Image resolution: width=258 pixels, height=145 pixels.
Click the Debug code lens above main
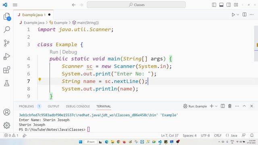70,52
